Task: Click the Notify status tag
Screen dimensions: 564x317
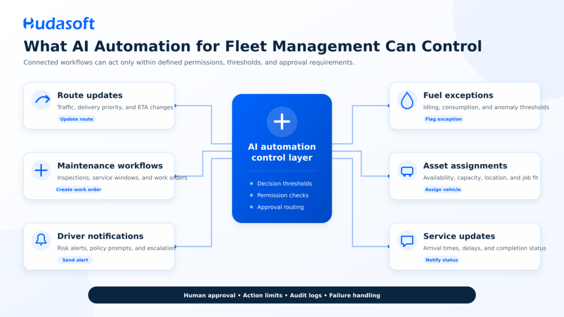Action: click(x=442, y=260)
